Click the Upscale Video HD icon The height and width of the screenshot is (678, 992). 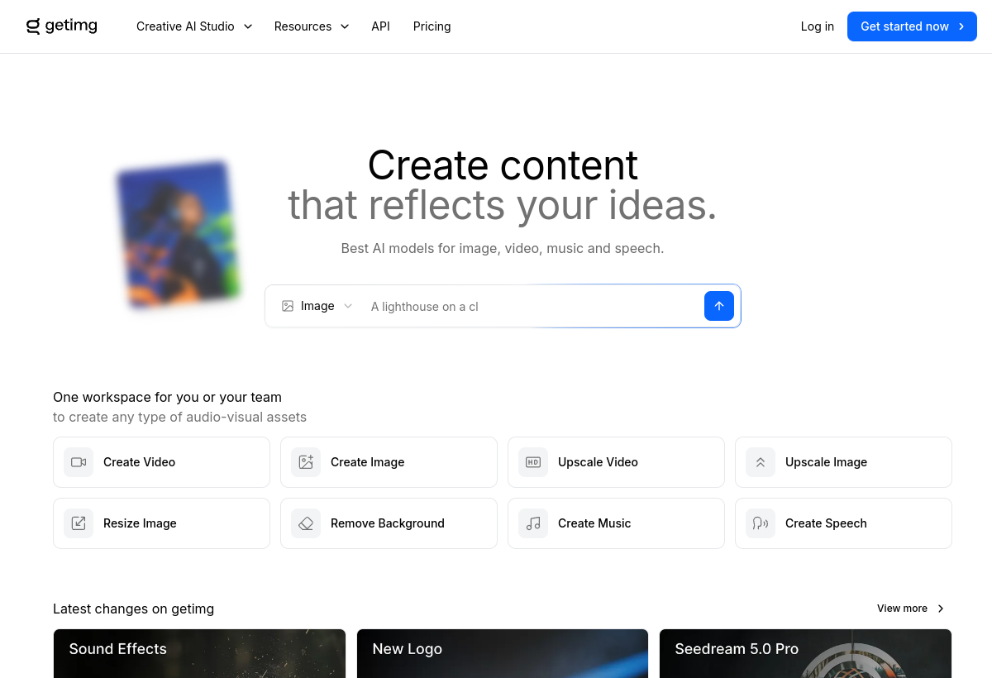click(x=533, y=462)
